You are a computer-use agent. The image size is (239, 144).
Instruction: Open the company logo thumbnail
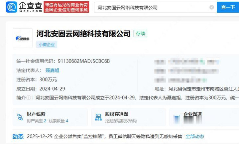click(23, 38)
